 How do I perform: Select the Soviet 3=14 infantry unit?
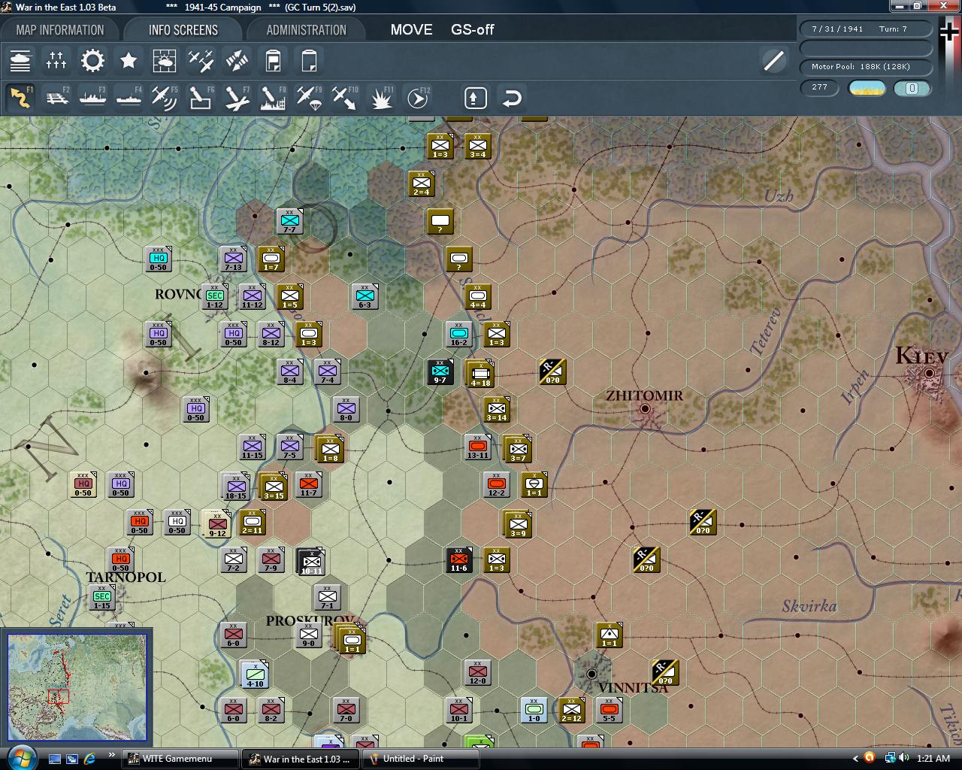497,409
